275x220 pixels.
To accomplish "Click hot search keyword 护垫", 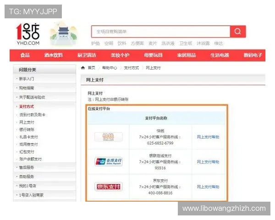I will (96, 44).
